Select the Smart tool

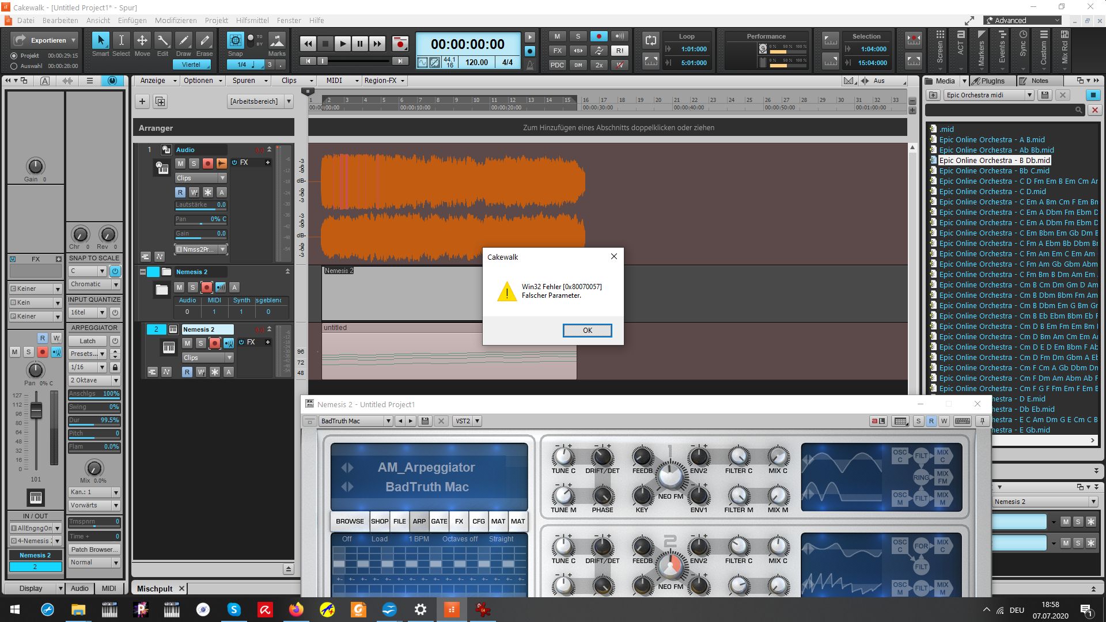pyautogui.click(x=100, y=41)
